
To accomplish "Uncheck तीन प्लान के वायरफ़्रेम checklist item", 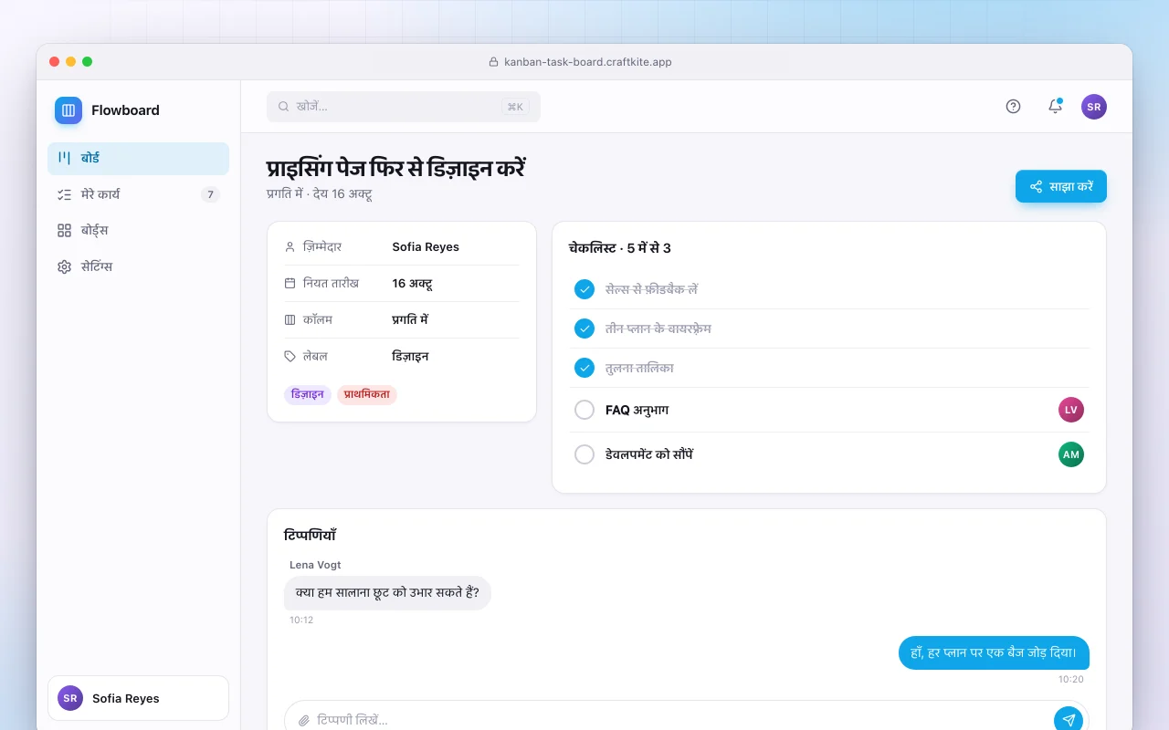I will tap(584, 328).
